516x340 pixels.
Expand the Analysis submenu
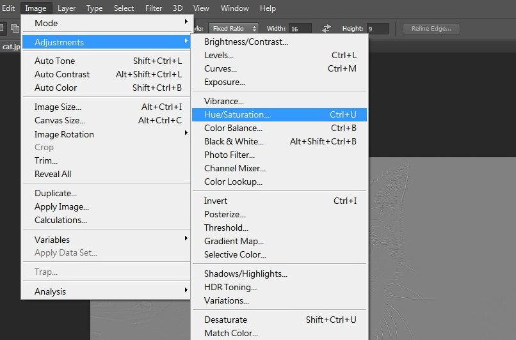coord(106,291)
